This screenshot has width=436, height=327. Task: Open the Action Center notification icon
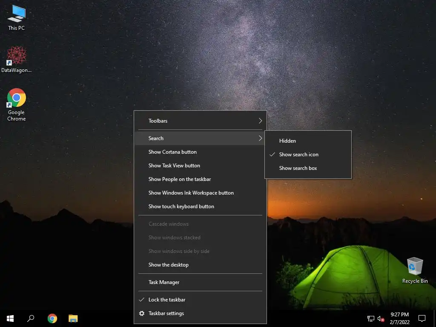(422, 318)
